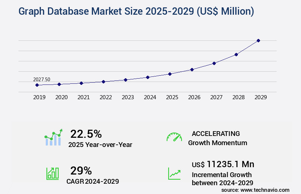This screenshot has height=194, width=301.
Task: Click the 2028 x-axis year label
Action: 238,97
